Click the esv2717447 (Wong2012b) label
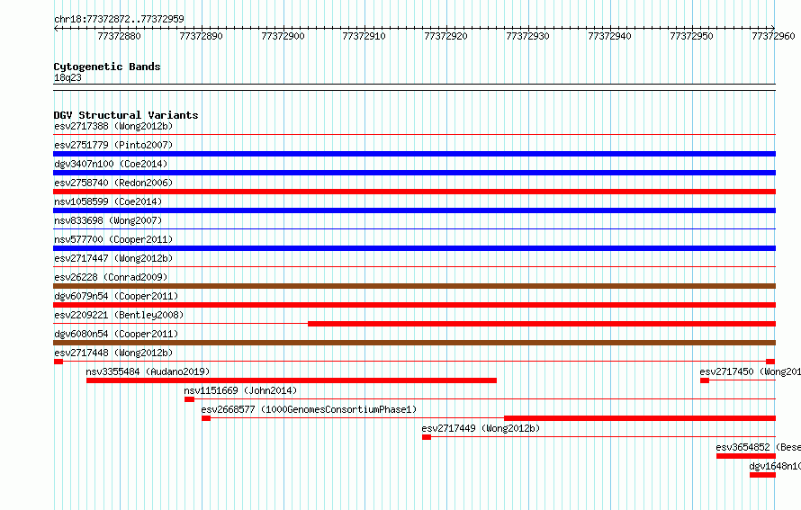 [113, 258]
